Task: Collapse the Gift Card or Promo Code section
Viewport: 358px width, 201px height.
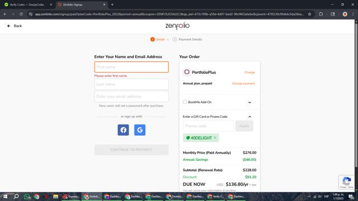Action: [249, 117]
